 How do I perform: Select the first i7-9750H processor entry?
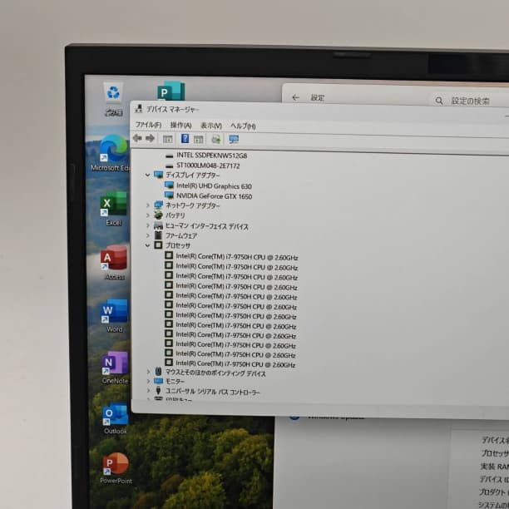[237, 257]
